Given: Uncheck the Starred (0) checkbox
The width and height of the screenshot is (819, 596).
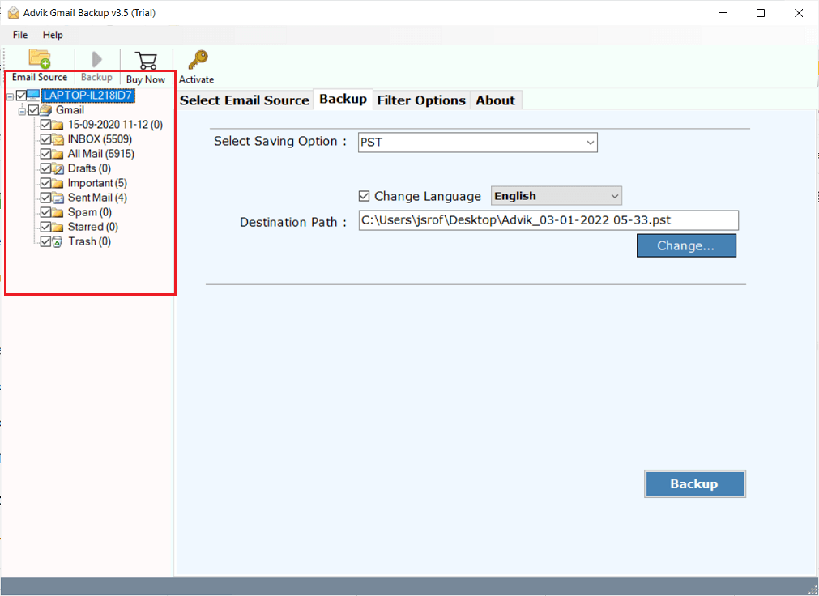Looking at the screenshot, I should pyautogui.click(x=45, y=227).
